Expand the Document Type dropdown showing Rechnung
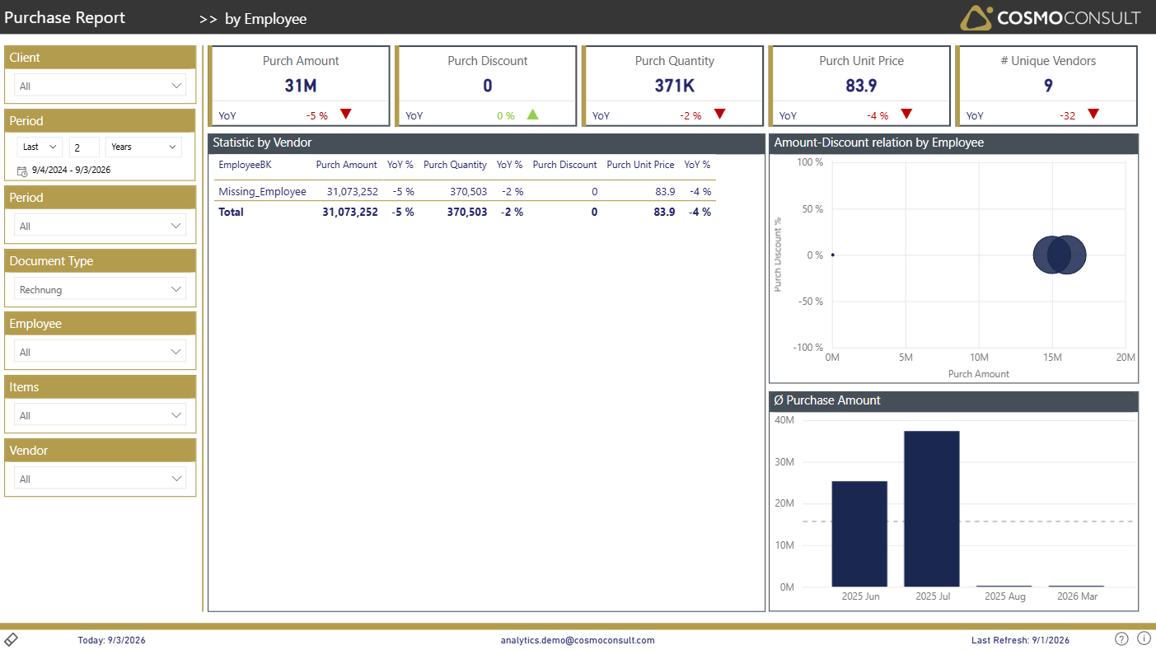1156x650 pixels. [x=101, y=289]
